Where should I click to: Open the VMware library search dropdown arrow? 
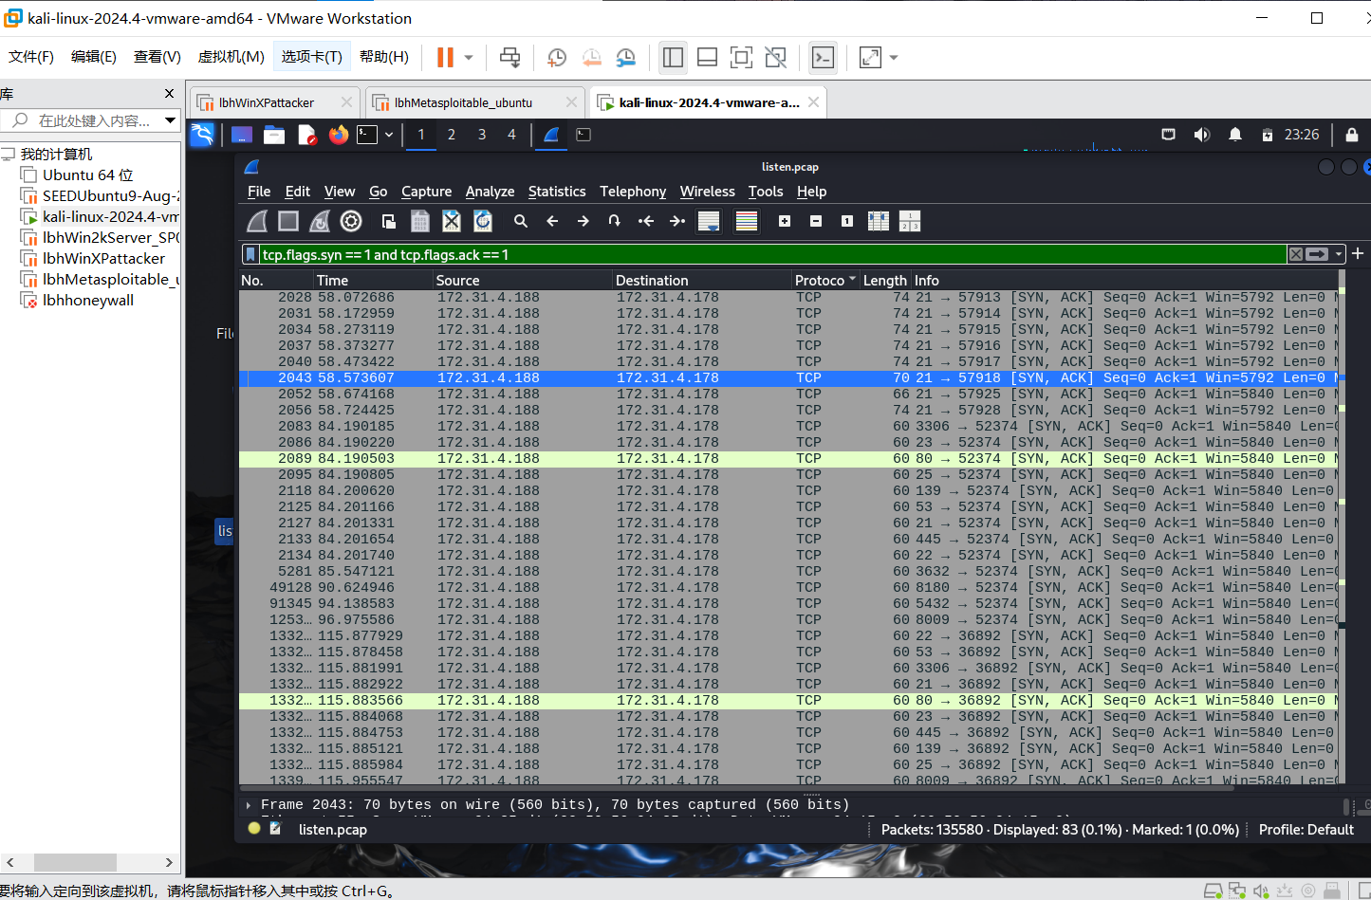(x=171, y=120)
